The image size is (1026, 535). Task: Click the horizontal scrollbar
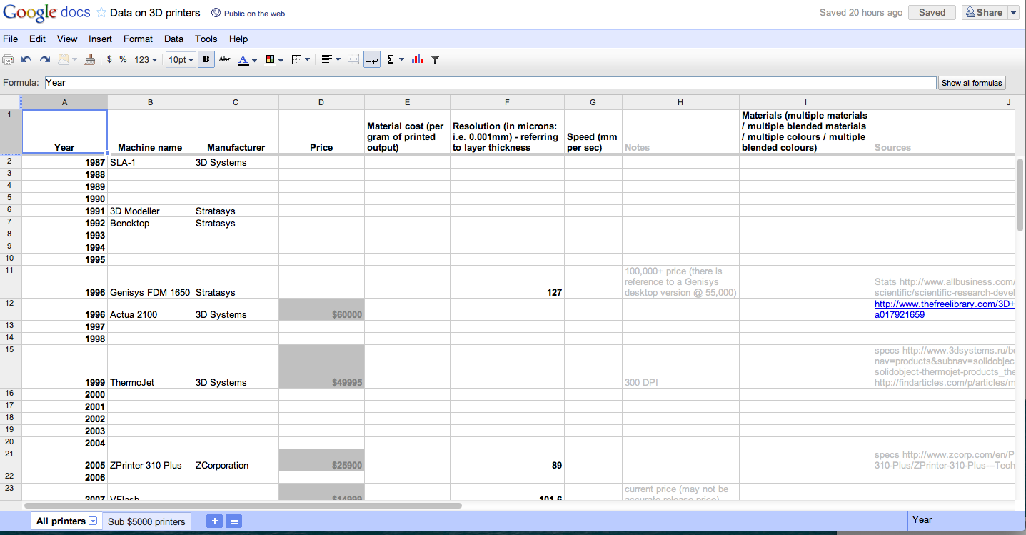click(x=243, y=505)
